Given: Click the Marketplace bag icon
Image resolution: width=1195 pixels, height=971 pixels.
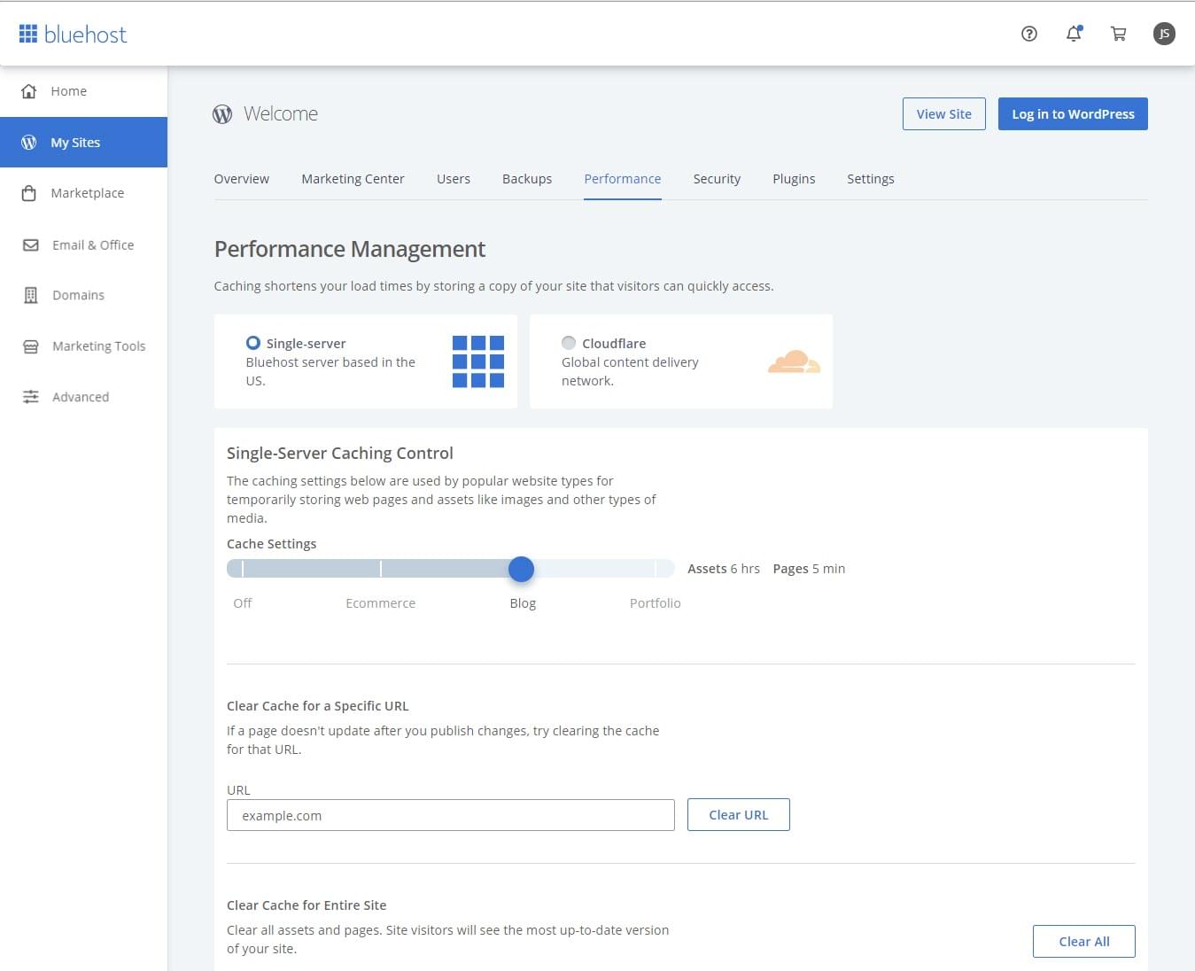Looking at the screenshot, I should [29, 193].
